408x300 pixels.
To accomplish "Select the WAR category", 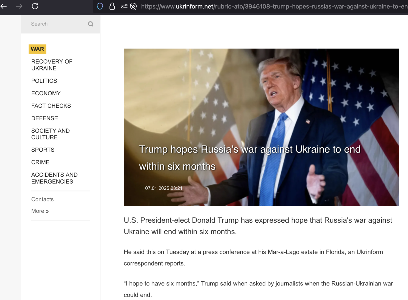I will [x=37, y=49].
